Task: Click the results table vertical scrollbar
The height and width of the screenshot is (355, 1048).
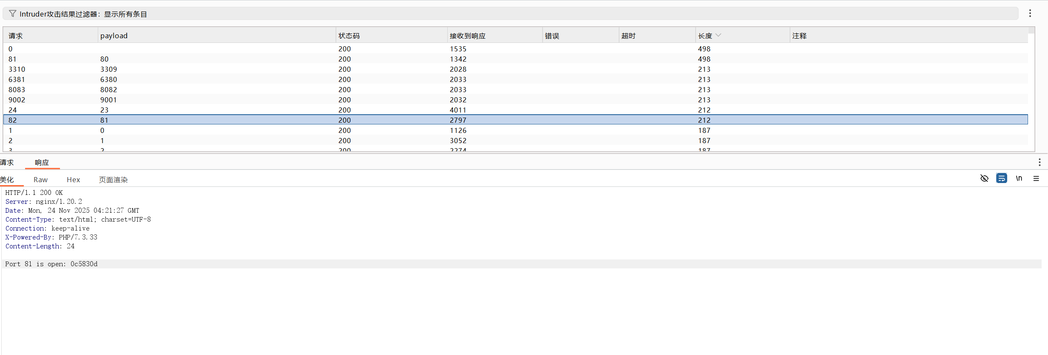Action: point(1031,85)
